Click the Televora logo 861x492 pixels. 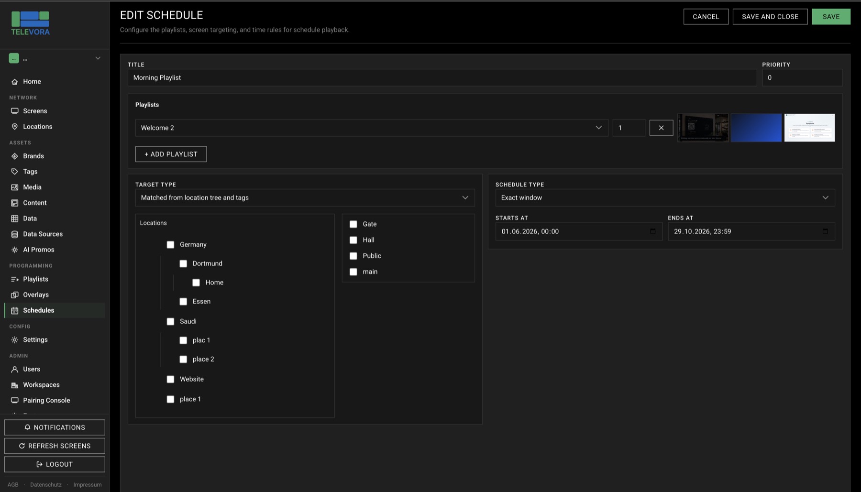click(x=30, y=23)
